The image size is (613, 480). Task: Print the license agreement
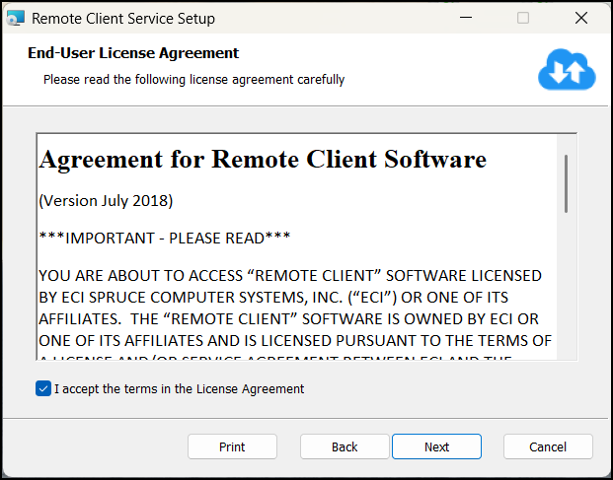[x=232, y=446]
